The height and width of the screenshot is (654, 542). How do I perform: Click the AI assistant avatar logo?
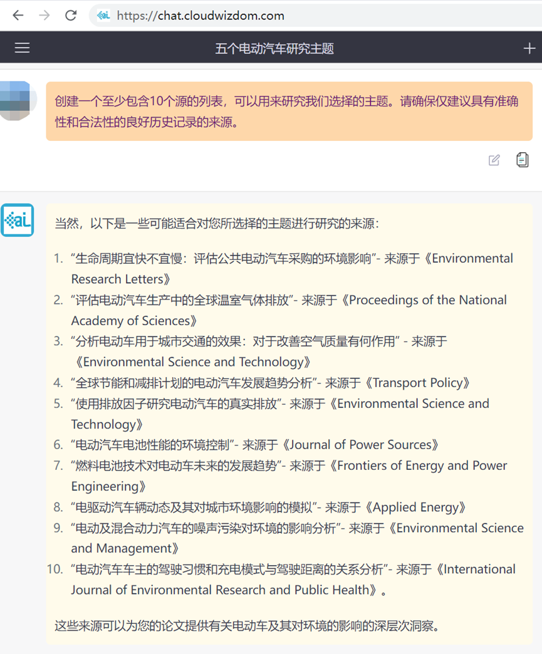tap(17, 220)
